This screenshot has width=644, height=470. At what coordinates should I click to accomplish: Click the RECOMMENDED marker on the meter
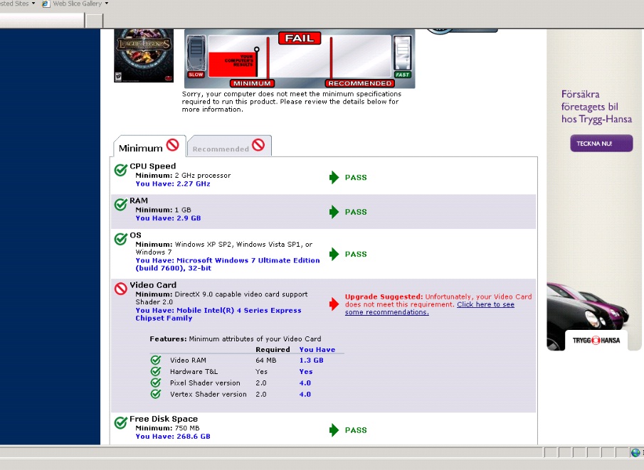coord(360,83)
